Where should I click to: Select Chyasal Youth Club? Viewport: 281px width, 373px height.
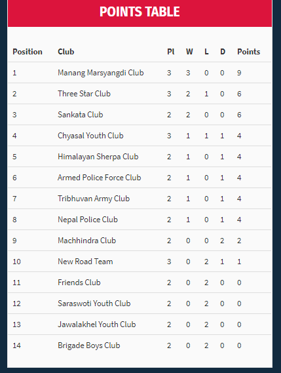90,136
